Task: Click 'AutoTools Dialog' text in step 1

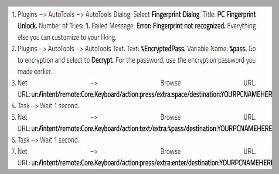Action: click(x=108, y=15)
